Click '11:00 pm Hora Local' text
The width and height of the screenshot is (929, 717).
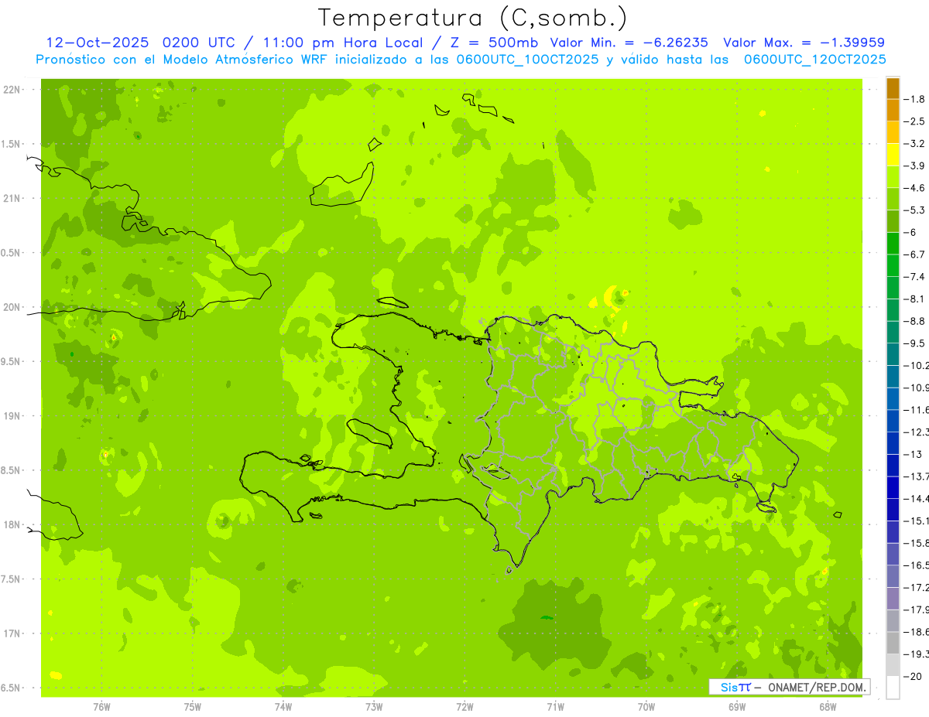point(343,43)
